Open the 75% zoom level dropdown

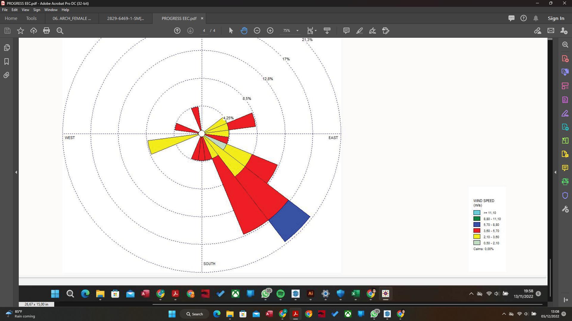point(297,31)
